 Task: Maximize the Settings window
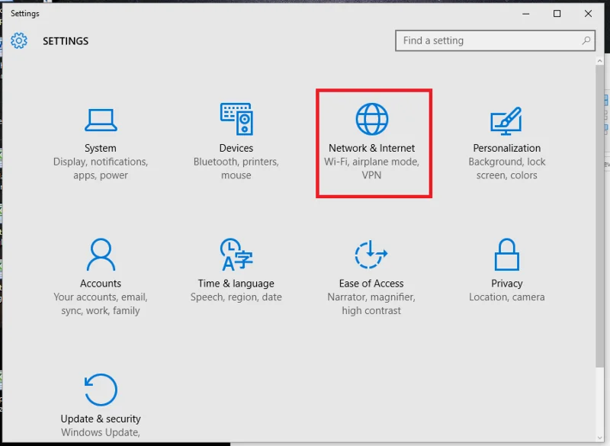(x=557, y=14)
